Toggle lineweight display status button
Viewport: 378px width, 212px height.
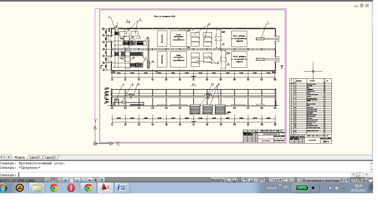pos(95,180)
